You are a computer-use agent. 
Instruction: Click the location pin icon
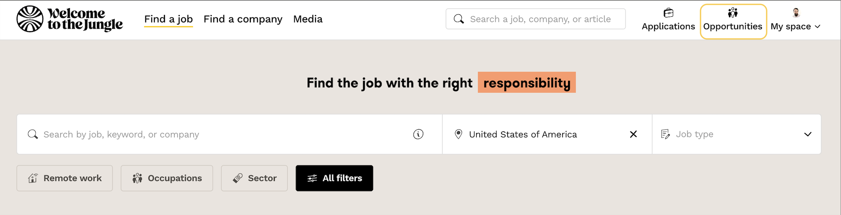click(x=459, y=134)
